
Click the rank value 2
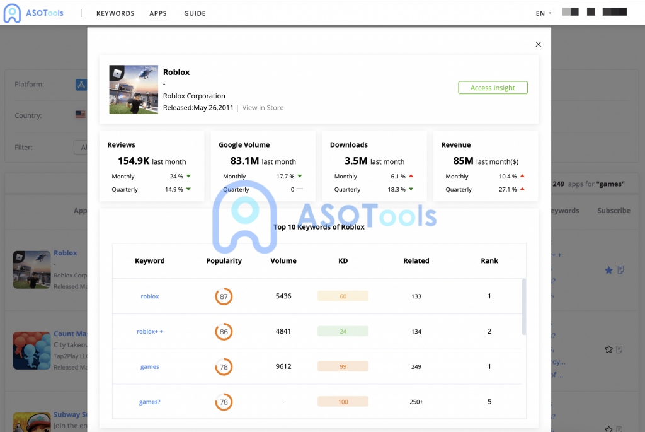[x=489, y=331]
